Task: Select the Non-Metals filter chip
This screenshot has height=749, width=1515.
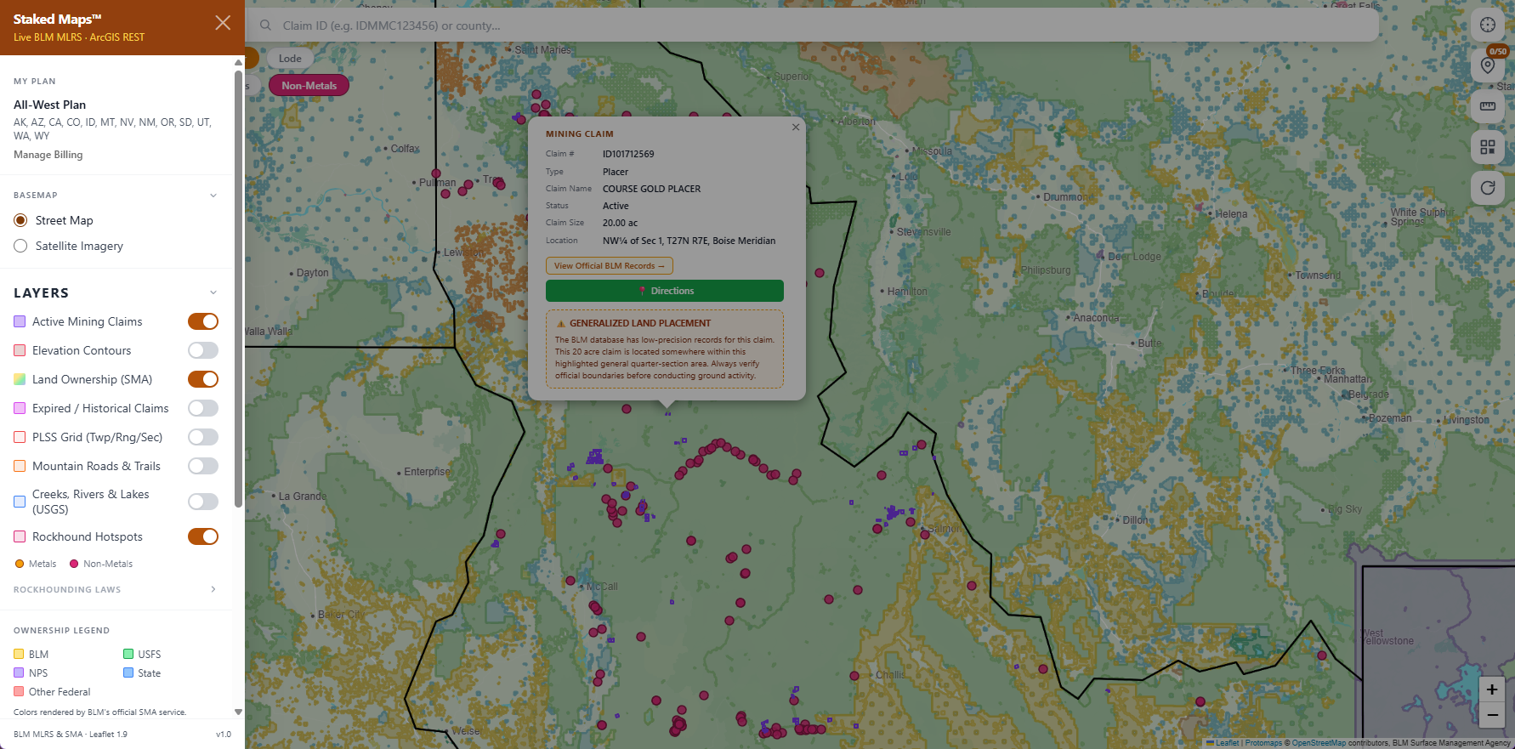Action: 309,86
